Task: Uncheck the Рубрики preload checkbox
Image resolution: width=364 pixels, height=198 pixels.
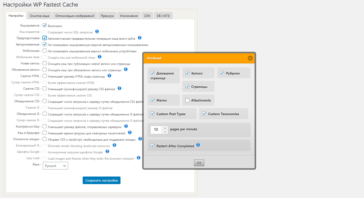Action: point(222,73)
